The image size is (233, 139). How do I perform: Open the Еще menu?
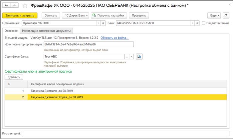point(214,15)
